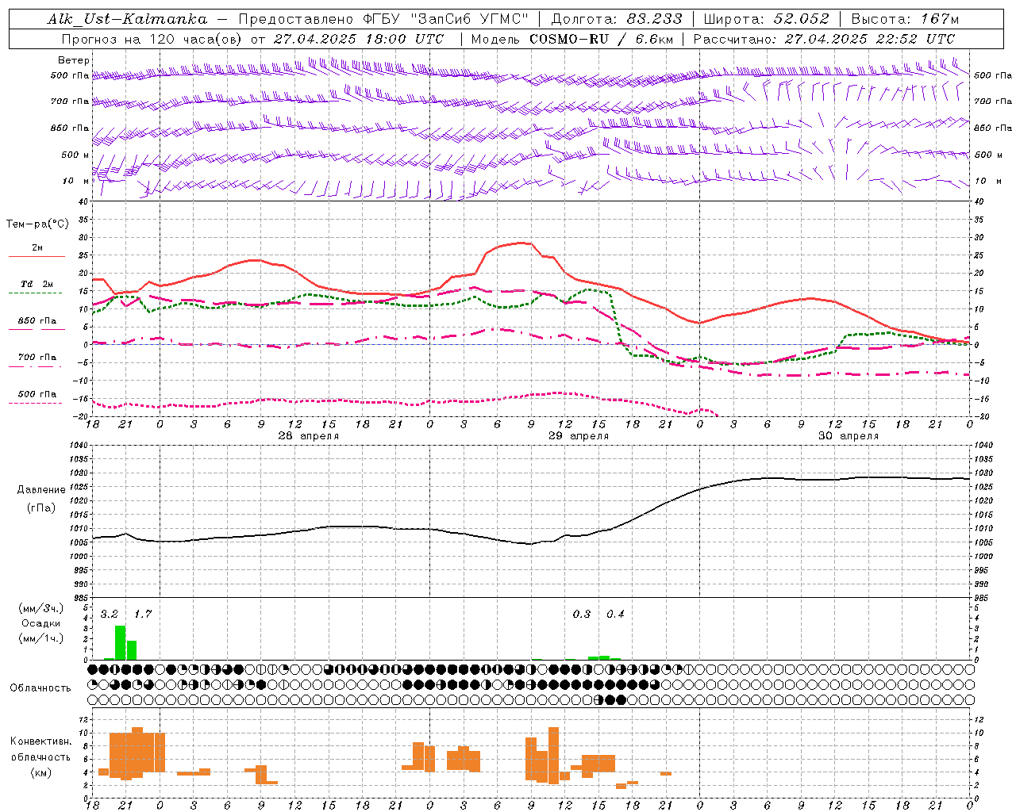Click the left-side '500 м' wind level label

(x=75, y=155)
